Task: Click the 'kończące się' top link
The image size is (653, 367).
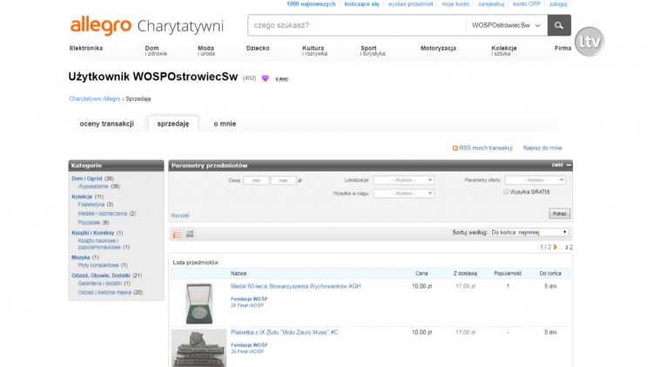Action: click(x=361, y=4)
